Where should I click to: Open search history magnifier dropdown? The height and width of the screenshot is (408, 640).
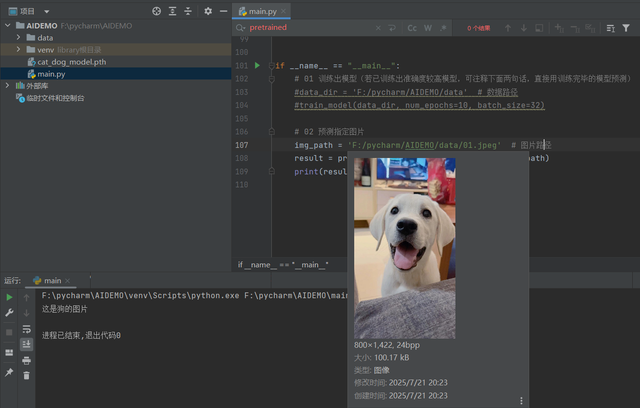241,28
